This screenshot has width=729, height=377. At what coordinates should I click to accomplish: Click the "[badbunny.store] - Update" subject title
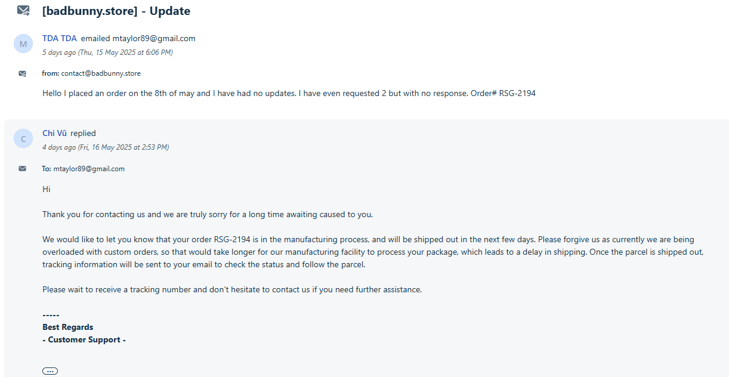pyautogui.click(x=116, y=11)
